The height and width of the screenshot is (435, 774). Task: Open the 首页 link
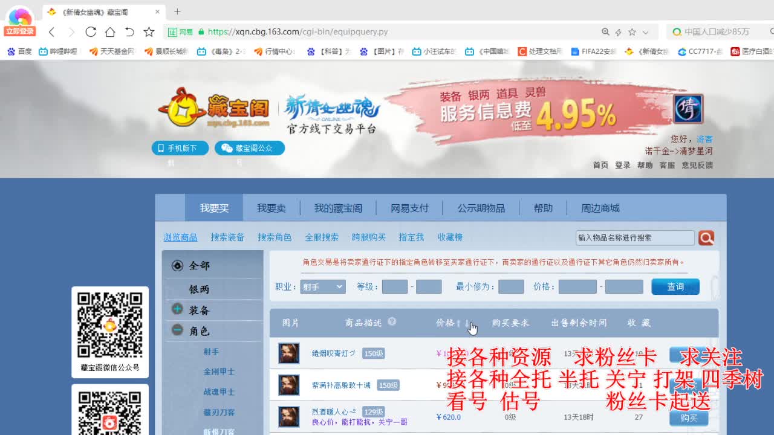pyautogui.click(x=600, y=165)
